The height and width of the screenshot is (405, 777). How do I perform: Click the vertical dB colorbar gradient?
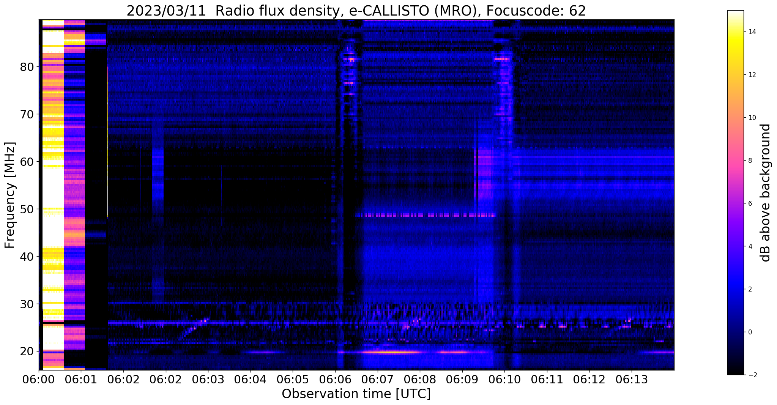point(735,193)
